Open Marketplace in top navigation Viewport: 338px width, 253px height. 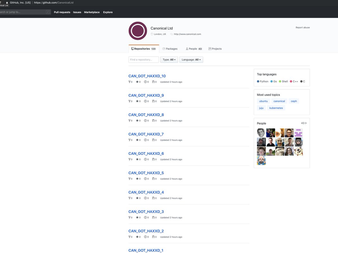click(92, 12)
